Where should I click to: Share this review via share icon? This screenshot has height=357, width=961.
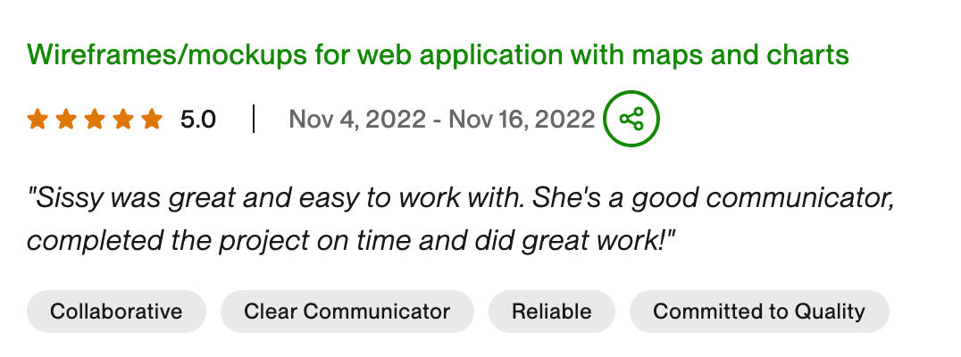(x=631, y=119)
